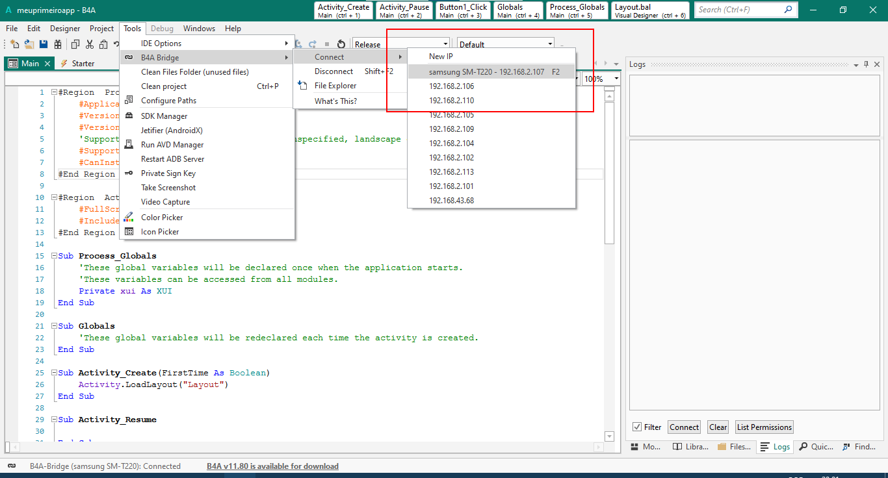Choose IP address 192.168.2.109
Image resolution: width=888 pixels, height=478 pixels.
pos(491,129)
